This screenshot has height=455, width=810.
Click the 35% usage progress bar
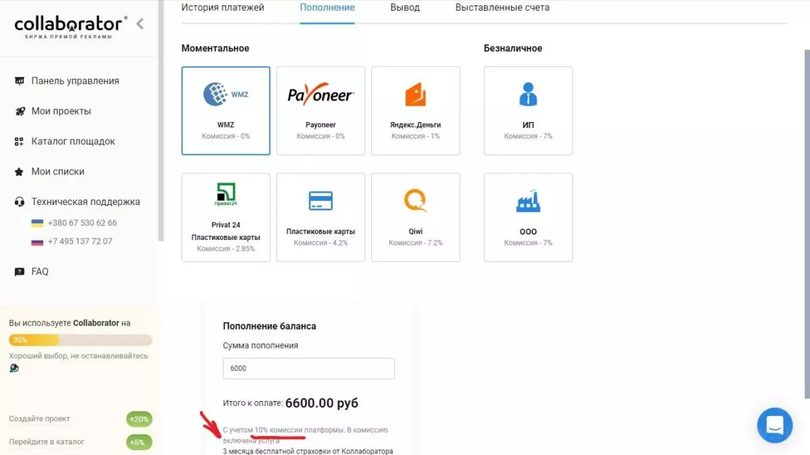coord(80,340)
